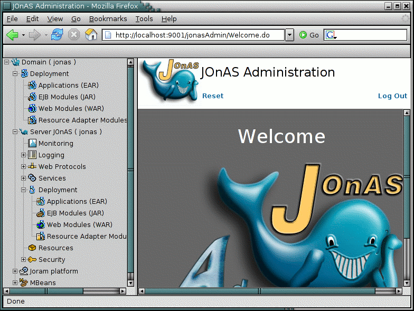Open the Bookmarks menu

pyautogui.click(x=108, y=19)
